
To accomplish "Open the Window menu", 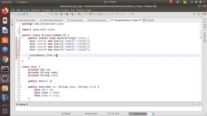I will pyautogui.click(x=81, y=10).
